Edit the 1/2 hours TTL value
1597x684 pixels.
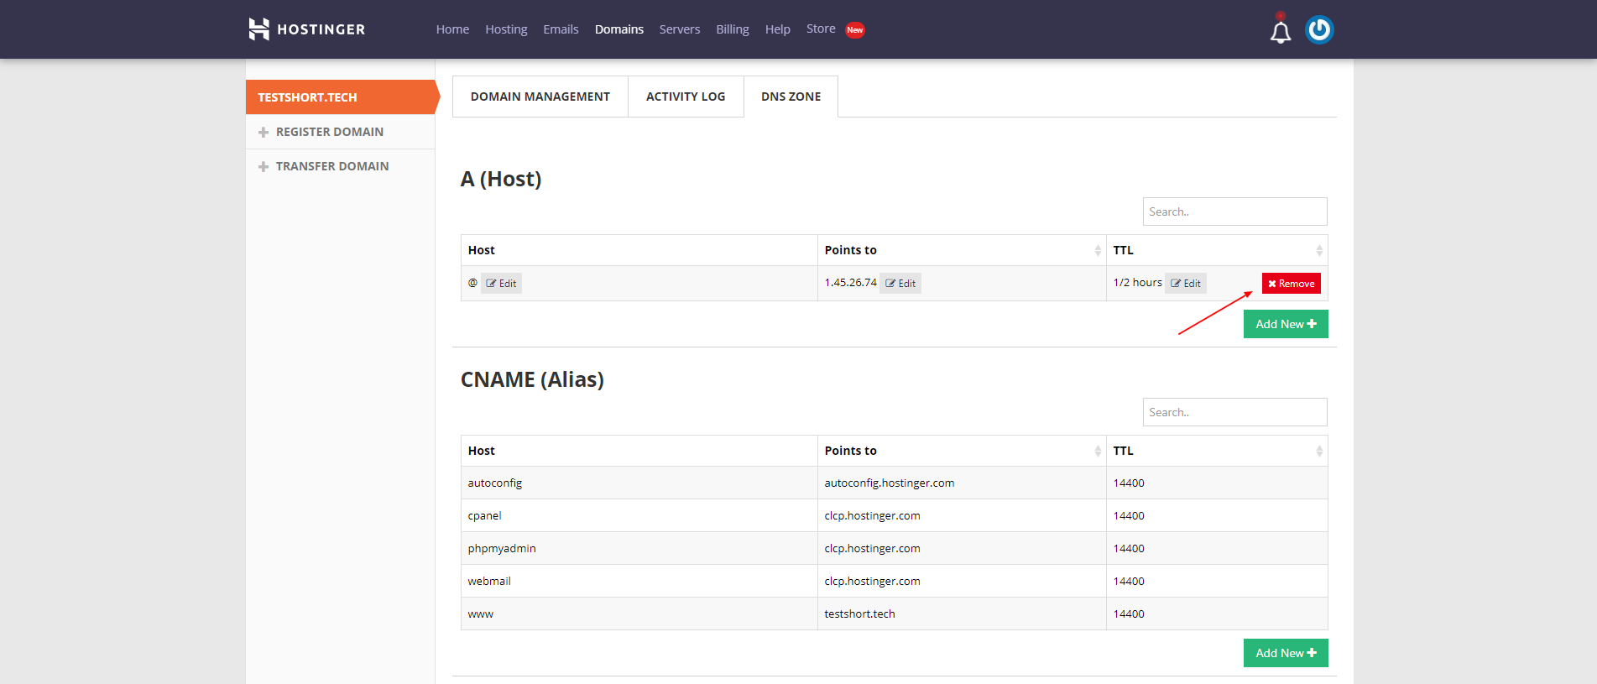[1186, 284]
